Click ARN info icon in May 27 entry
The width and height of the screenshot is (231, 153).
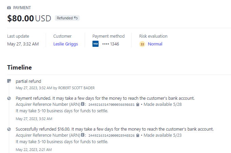click(83, 104)
